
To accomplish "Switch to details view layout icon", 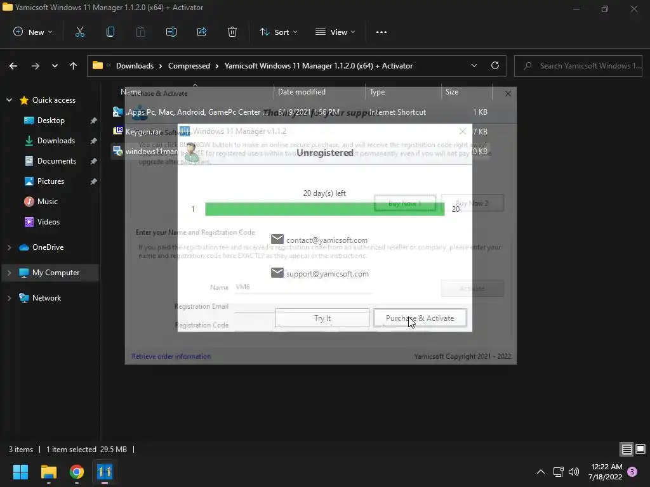I will 627,450.
